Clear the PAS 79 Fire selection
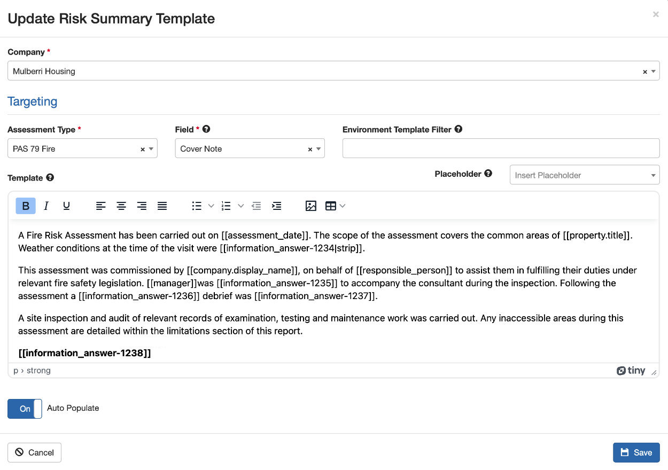668x470 pixels. coord(143,150)
